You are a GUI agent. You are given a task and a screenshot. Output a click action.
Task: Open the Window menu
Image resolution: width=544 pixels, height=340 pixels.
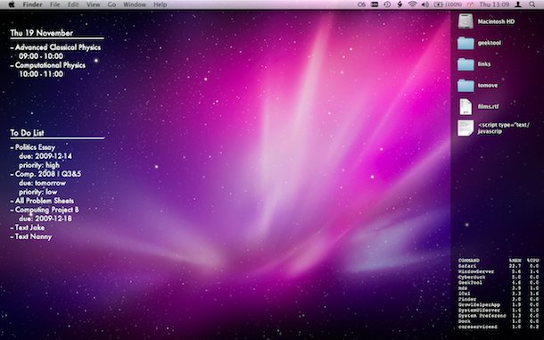(x=135, y=4)
